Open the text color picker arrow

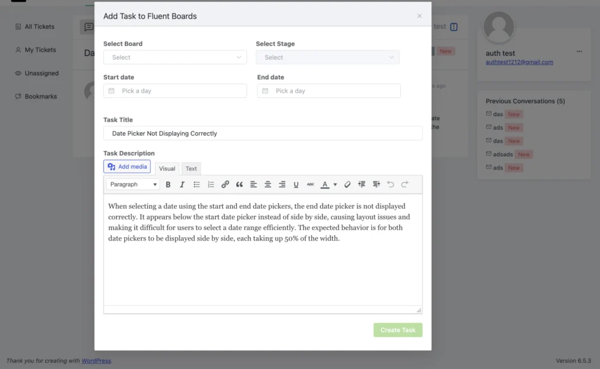[x=335, y=184]
